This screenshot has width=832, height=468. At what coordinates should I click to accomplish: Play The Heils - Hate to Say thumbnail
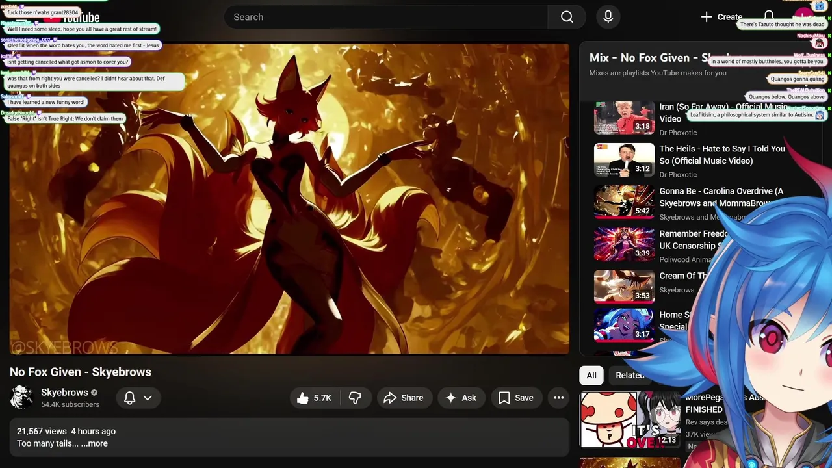624,160
